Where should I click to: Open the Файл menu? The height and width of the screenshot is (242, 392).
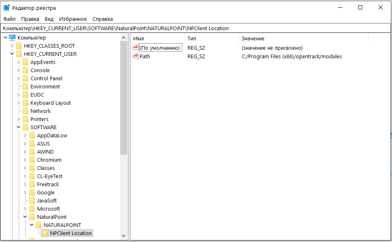(9, 19)
